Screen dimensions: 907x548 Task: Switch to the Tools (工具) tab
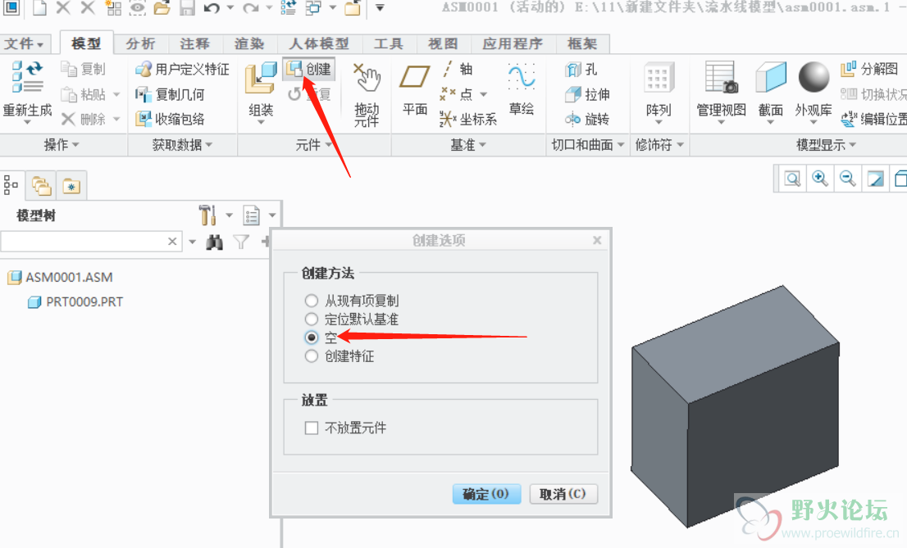pyautogui.click(x=388, y=44)
